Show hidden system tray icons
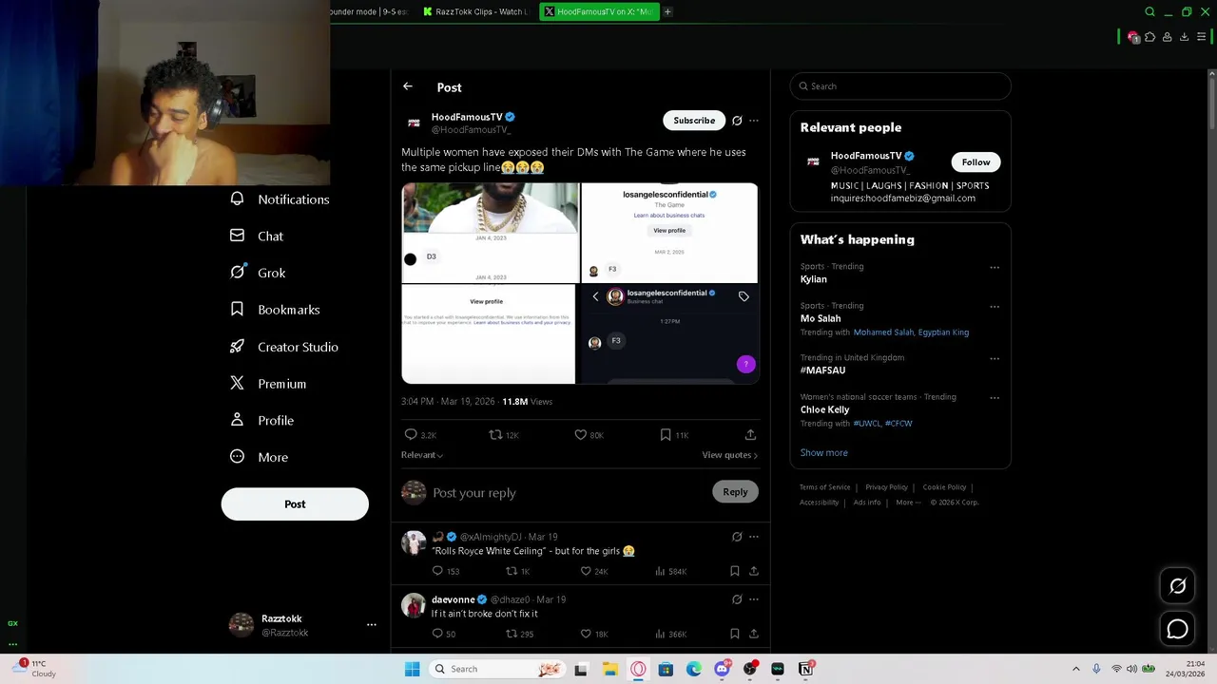 1075,669
